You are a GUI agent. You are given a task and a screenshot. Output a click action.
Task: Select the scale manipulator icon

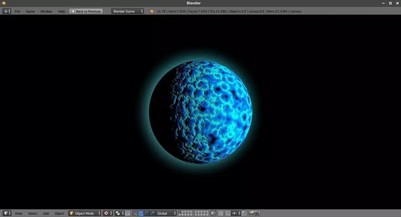pos(152,213)
